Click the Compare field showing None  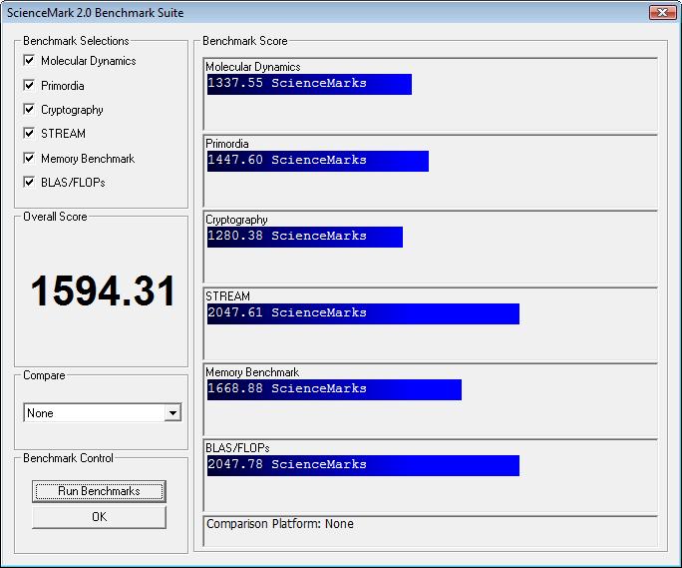[x=103, y=412]
